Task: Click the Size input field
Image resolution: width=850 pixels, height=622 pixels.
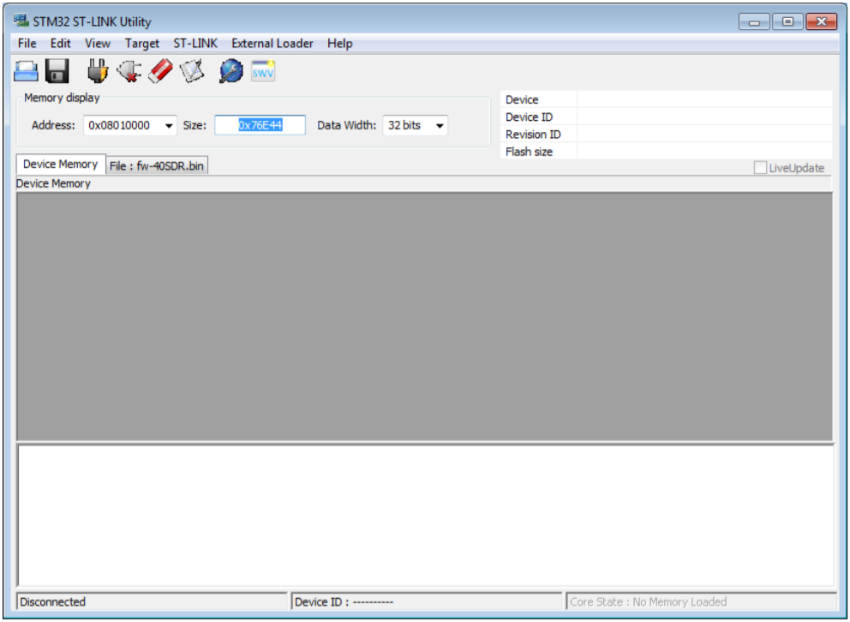Action: (260, 125)
